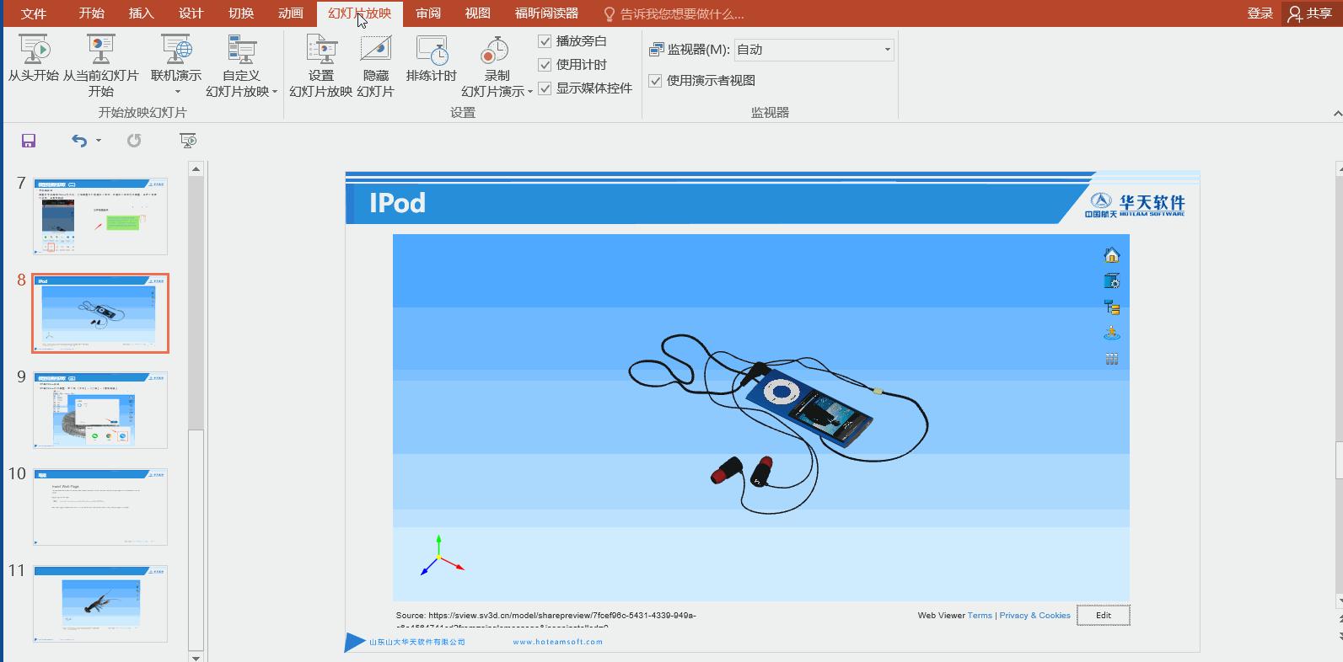Image resolution: width=1343 pixels, height=662 pixels.
Task: Switch to the 设计 design tab
Action: (x=191, y=13)
